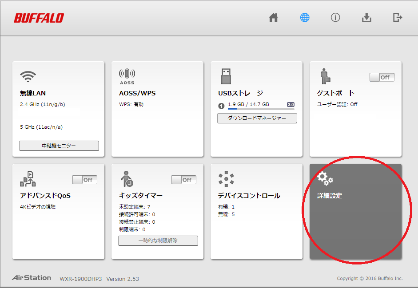418x288 pixels.
Task: Click the AOSS button icon
Action: pos(127,77)
